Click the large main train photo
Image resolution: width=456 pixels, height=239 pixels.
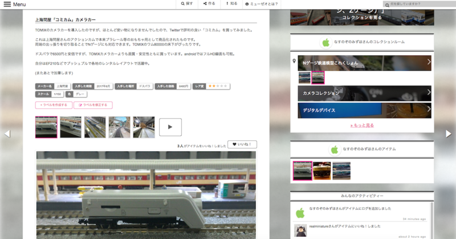[146, 195]
